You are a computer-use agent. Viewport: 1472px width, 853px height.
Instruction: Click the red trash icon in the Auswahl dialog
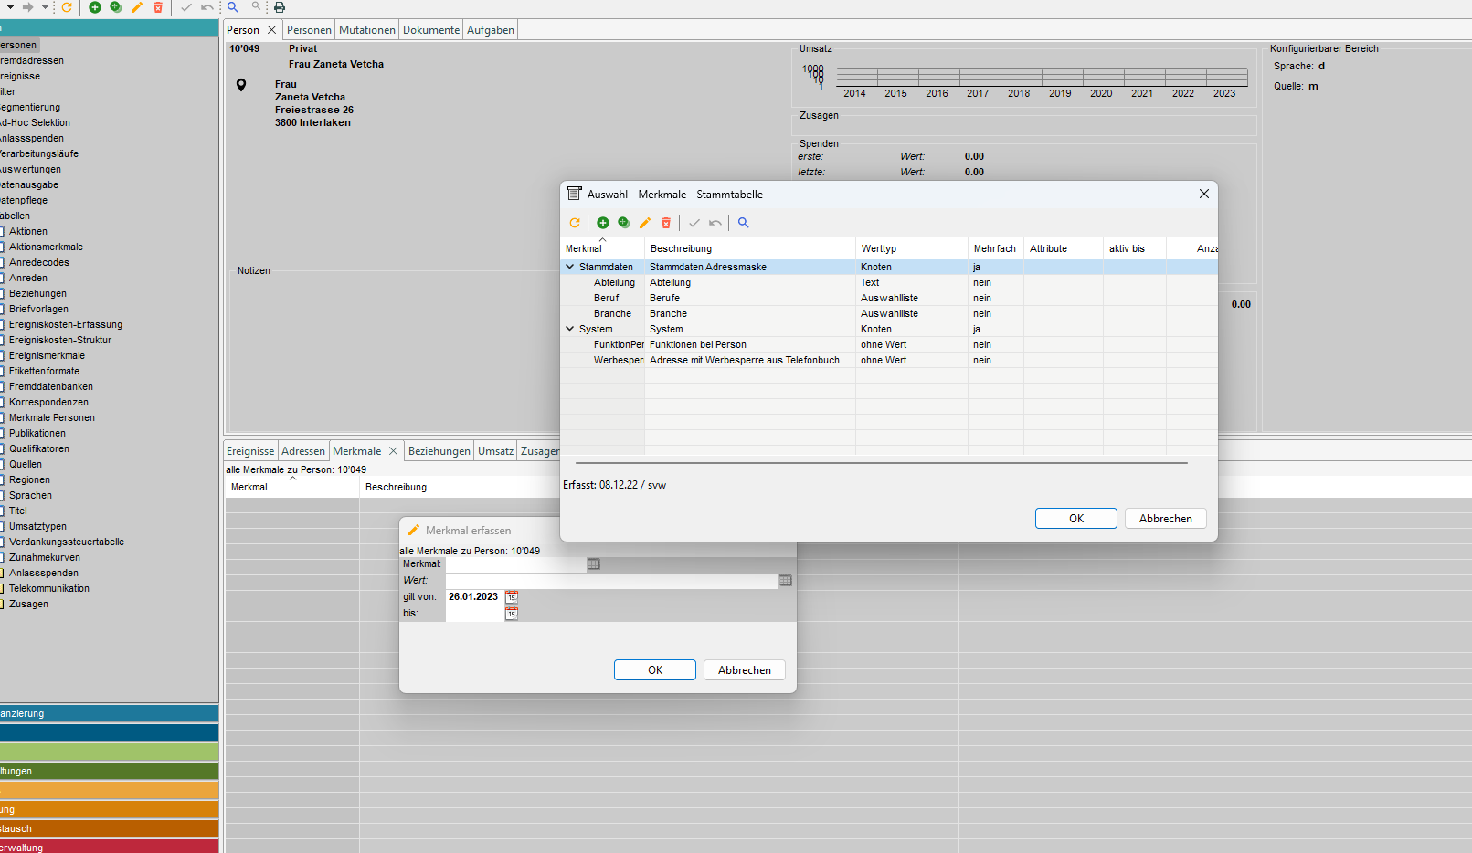click(x=666, y=223)
